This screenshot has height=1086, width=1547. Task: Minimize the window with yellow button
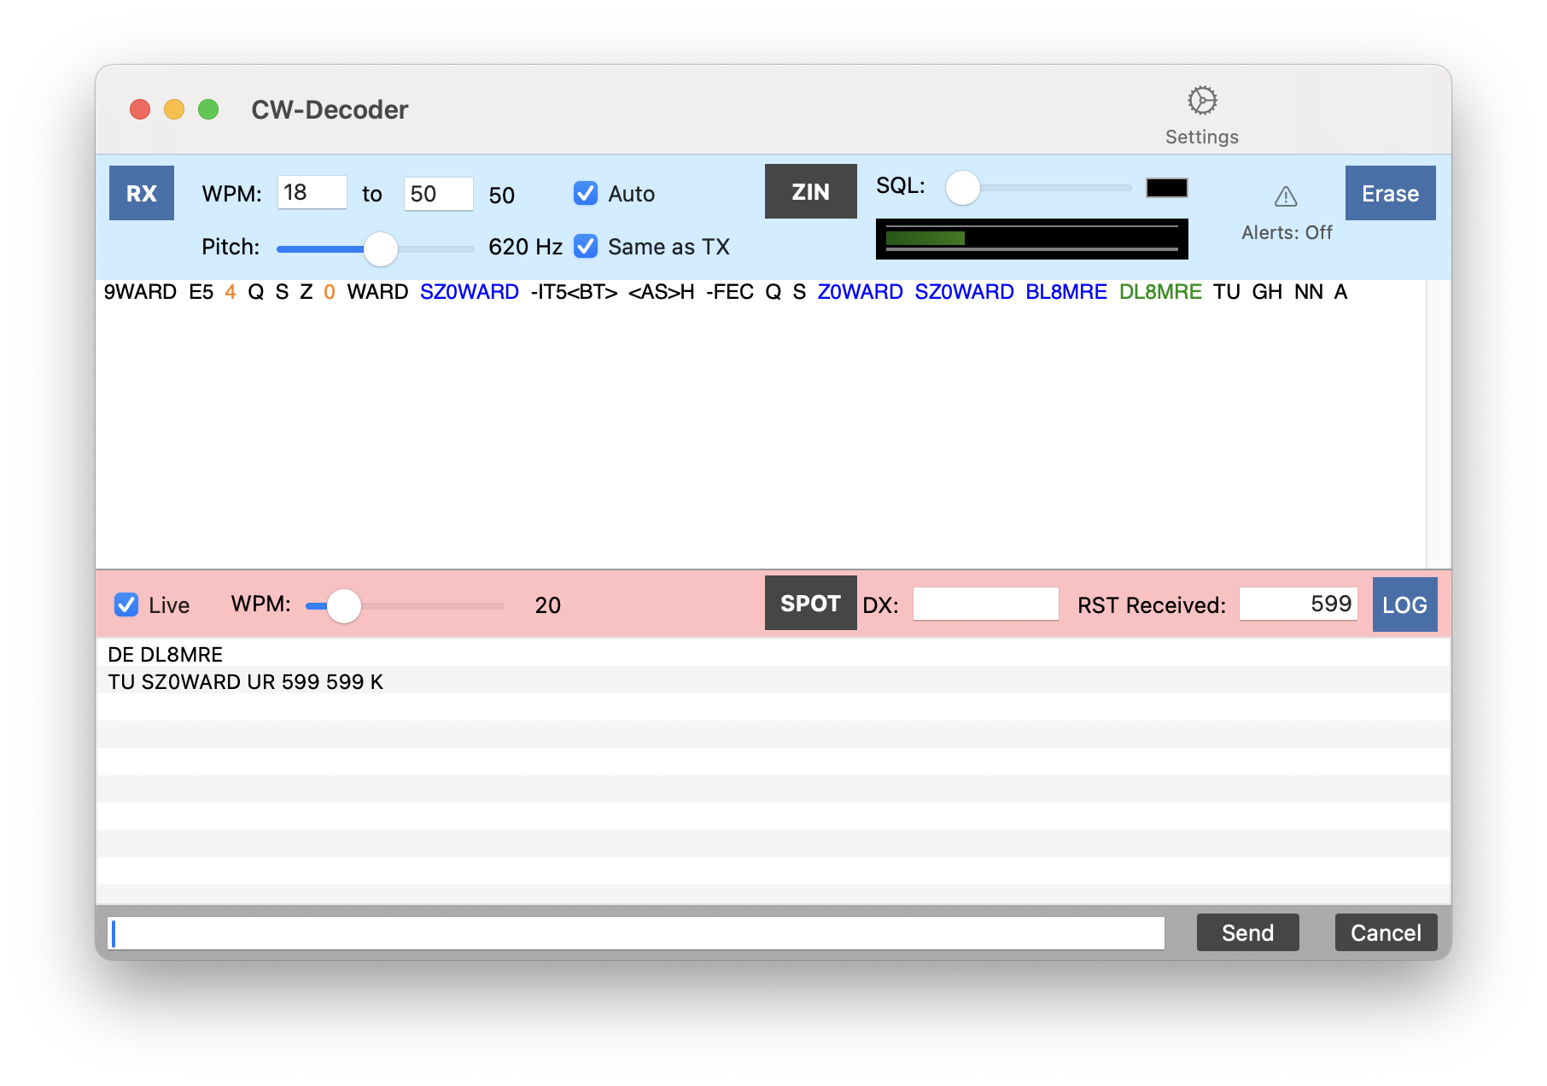click(x=174, y=109)
